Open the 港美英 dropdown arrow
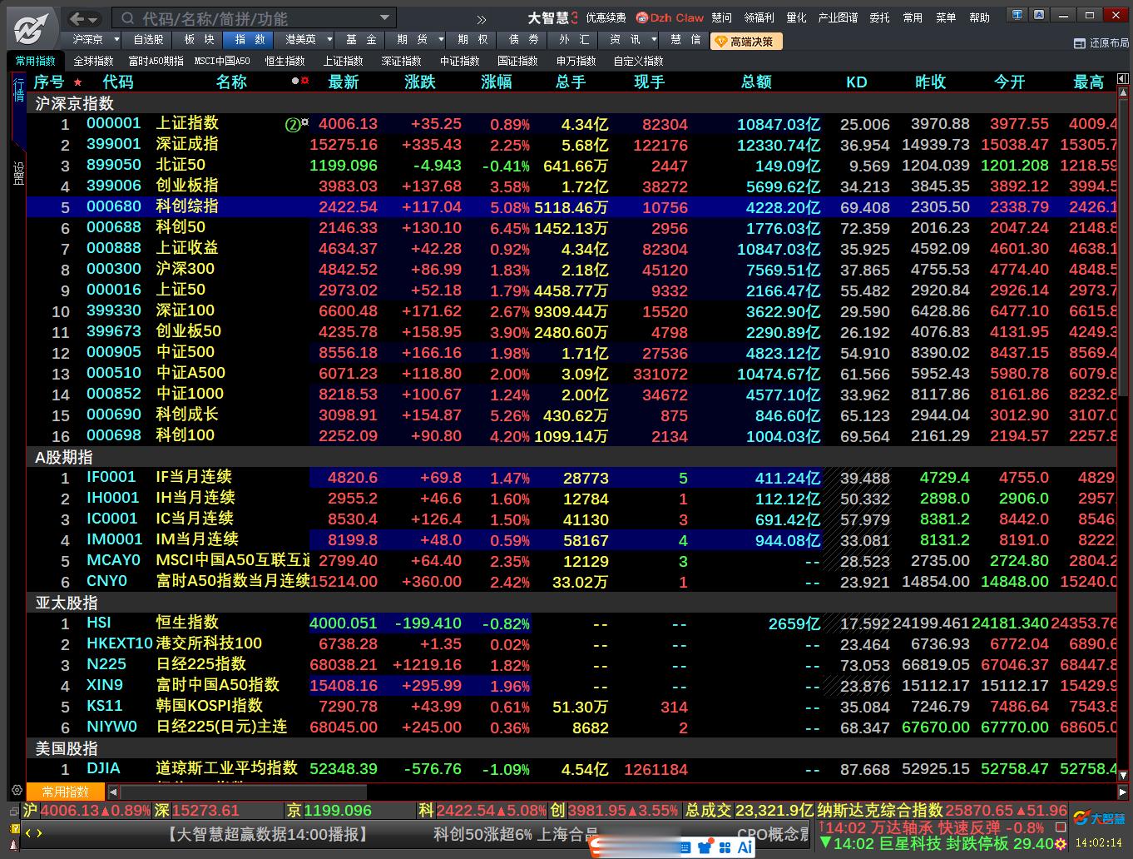 click(329, 39)
